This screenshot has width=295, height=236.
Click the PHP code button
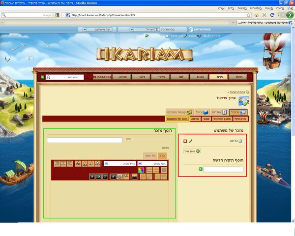(x=105, y=177)
